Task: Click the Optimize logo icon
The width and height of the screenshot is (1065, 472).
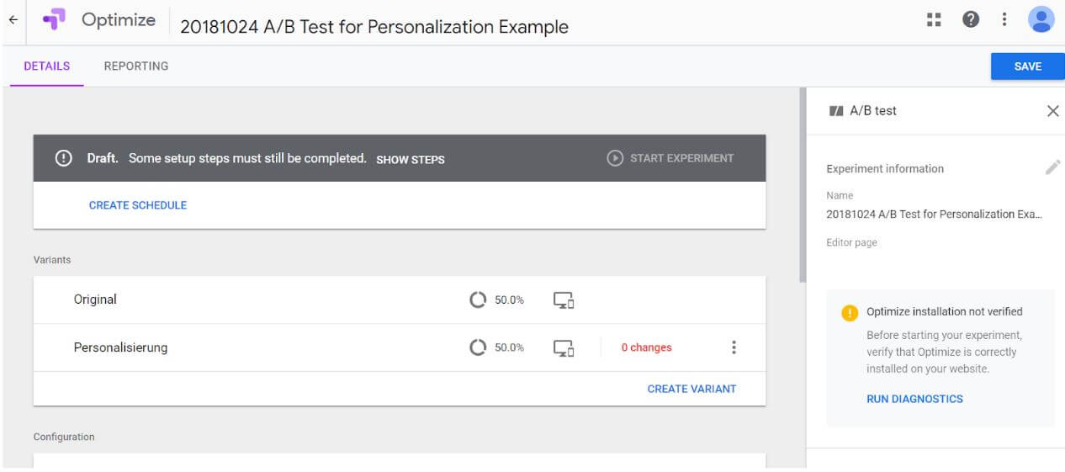Action: [x=55, y=20]
